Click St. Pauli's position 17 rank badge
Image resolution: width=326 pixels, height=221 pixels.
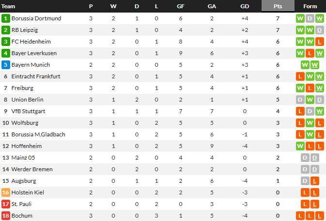click(6, 204)
